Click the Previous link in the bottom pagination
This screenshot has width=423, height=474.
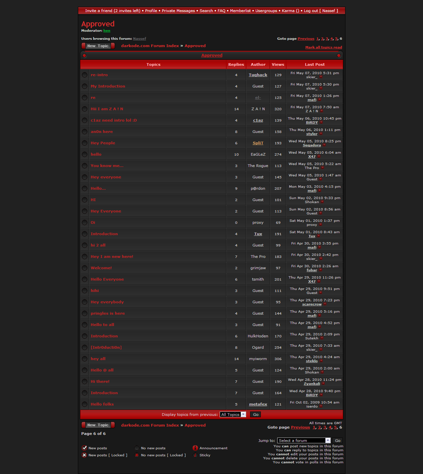tap(300, 427)
